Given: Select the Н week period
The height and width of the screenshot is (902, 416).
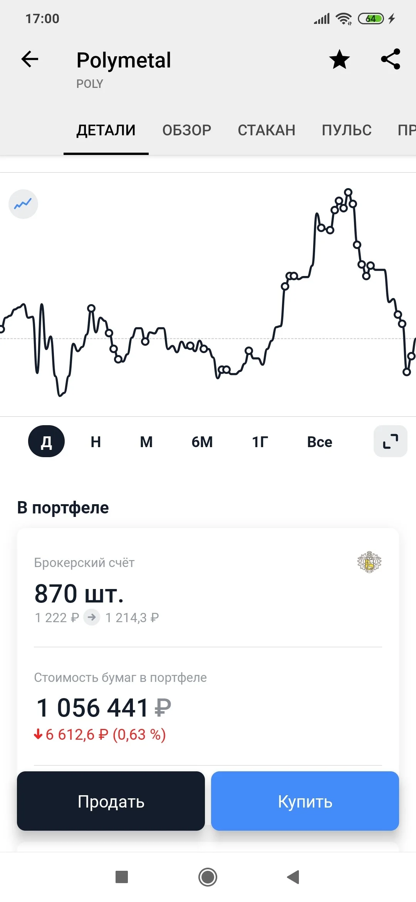Looking at the screenshot, I should pos(96,442).
